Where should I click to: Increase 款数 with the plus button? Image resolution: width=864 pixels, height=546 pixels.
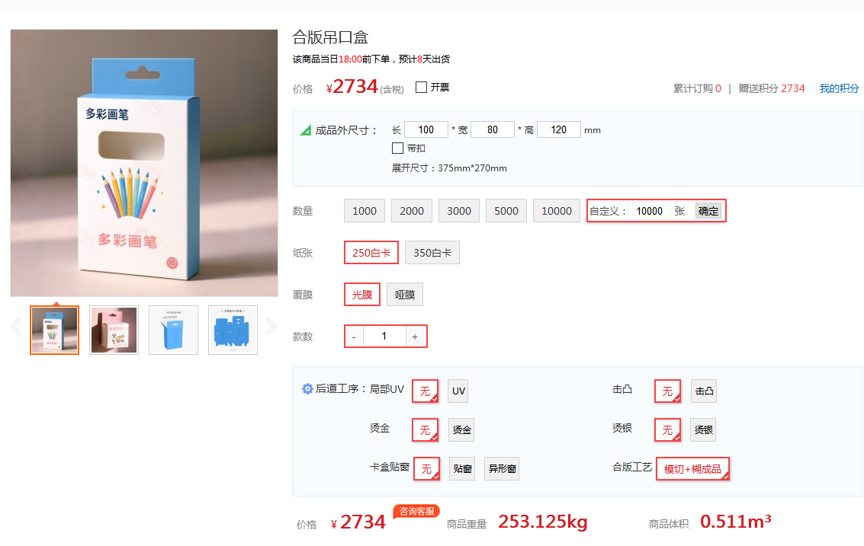coord(415,337)
